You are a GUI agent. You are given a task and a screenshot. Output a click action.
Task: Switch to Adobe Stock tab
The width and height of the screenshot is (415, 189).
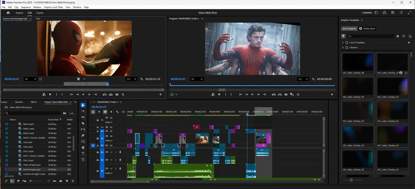[x=367, y=28]
